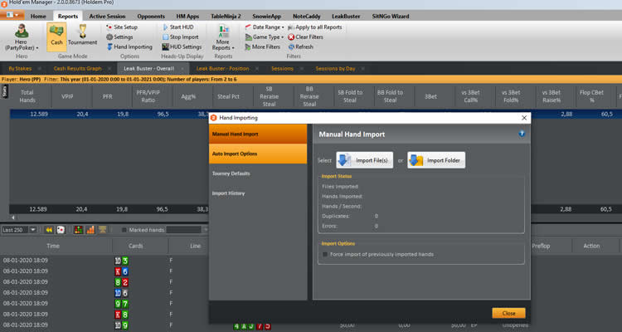Open the SitNGo Wizard tab

(391, 17)
